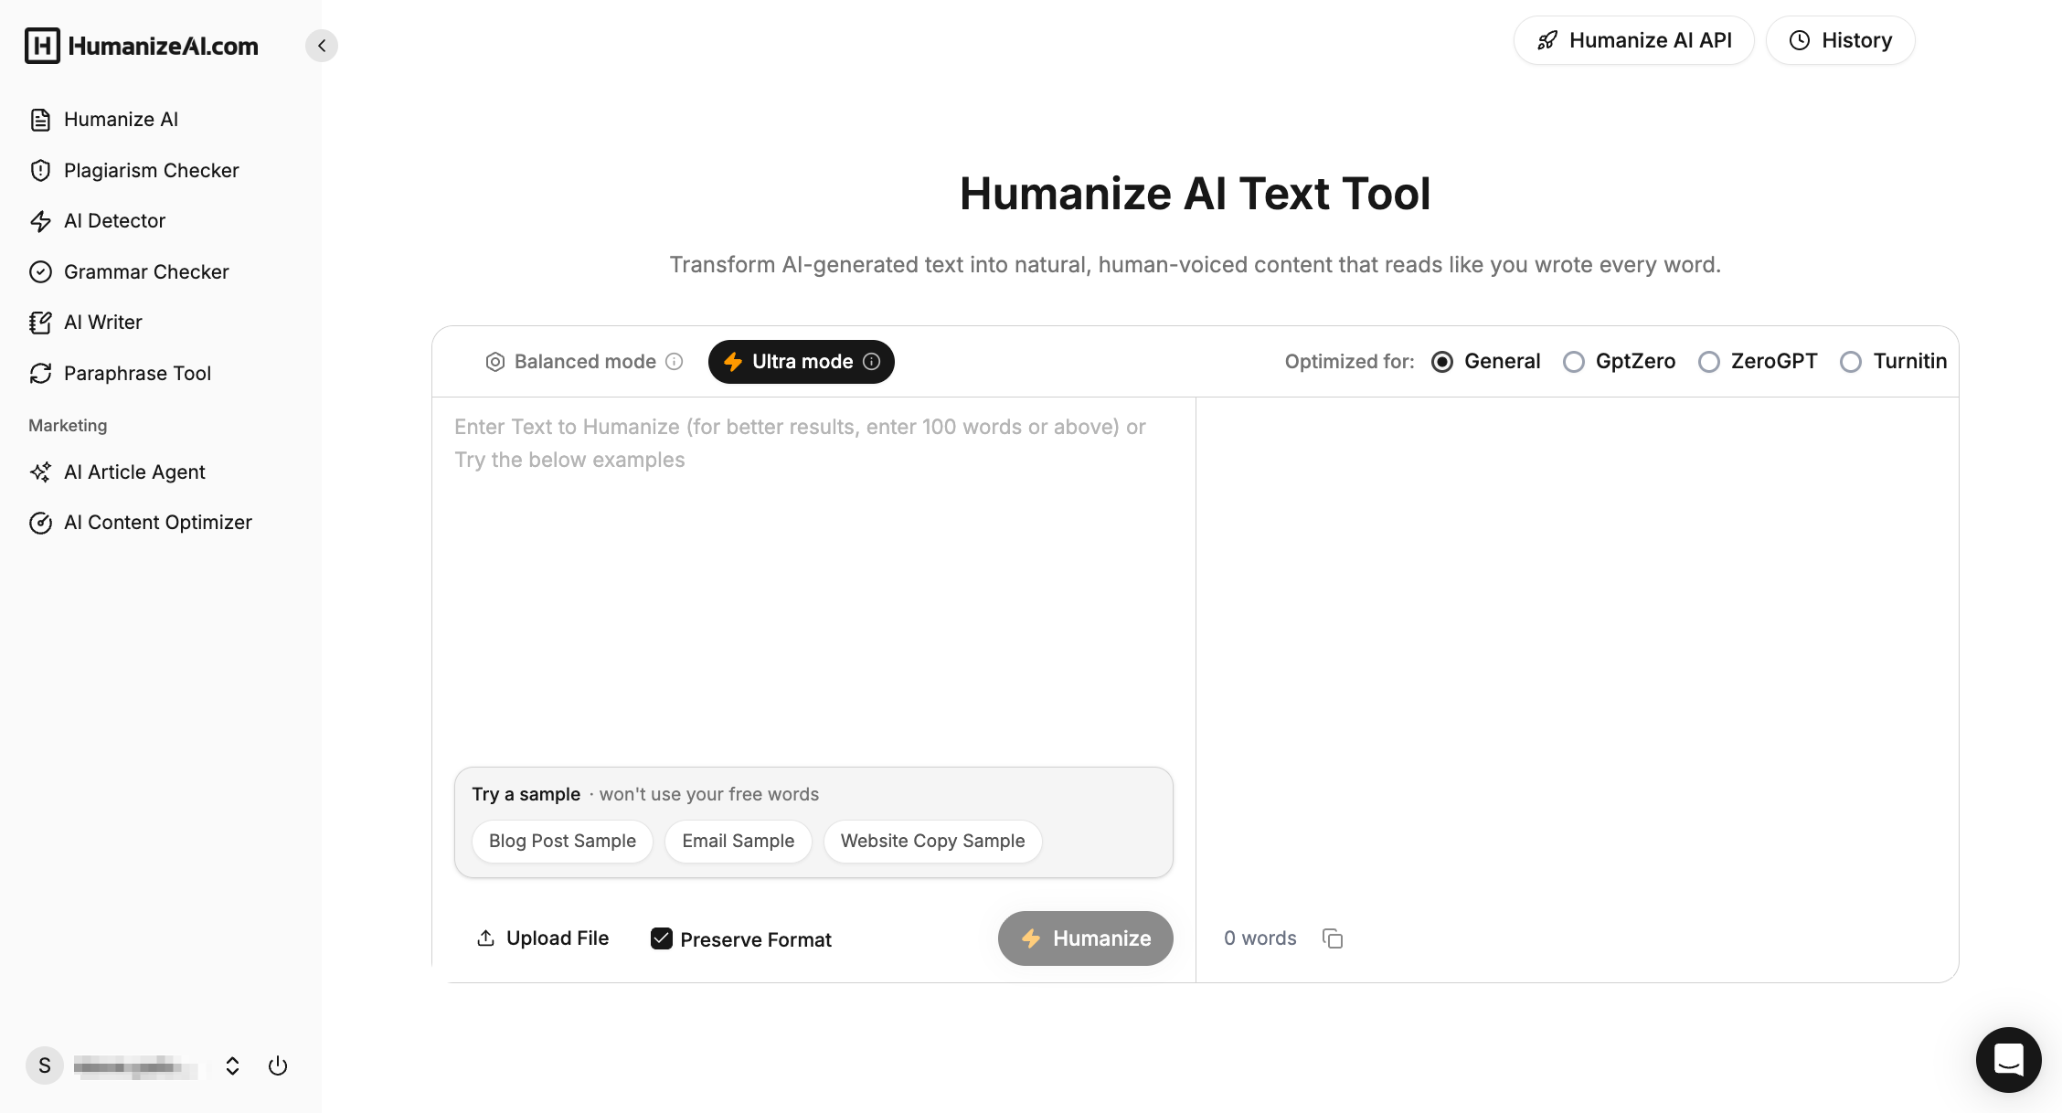
Task: Click the AI Writer pencil notebook icon
Action: click(x=40, y=323)
